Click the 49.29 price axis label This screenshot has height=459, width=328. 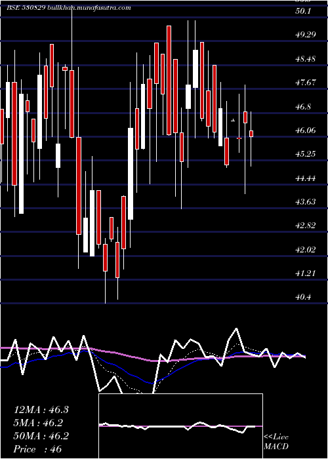pyautogui.click(x=305, y=35)
